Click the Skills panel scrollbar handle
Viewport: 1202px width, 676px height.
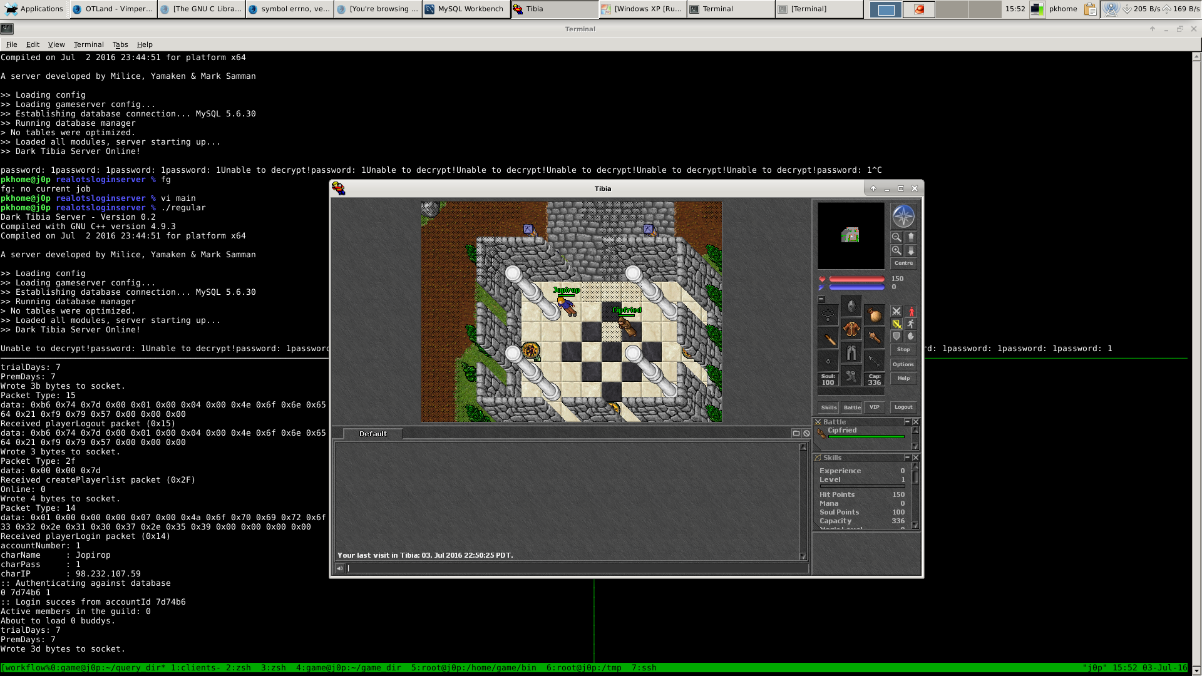click(915, 477)
